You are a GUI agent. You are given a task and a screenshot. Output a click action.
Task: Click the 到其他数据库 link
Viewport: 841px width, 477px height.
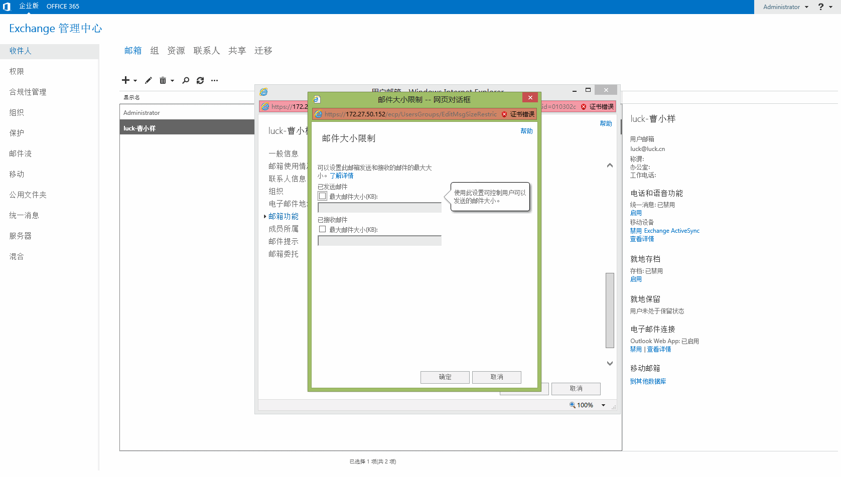648,382
